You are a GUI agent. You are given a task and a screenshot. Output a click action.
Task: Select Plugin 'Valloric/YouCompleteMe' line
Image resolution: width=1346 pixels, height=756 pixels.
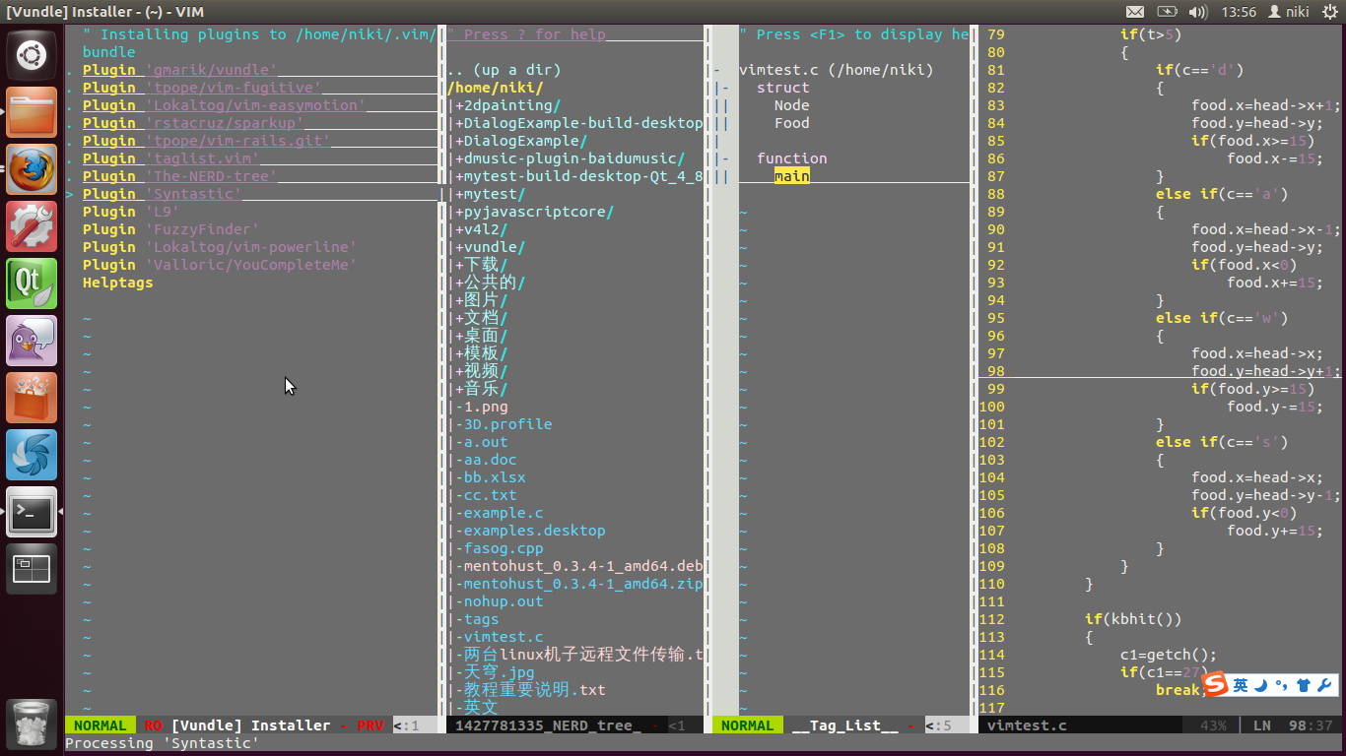pos(220,265)
